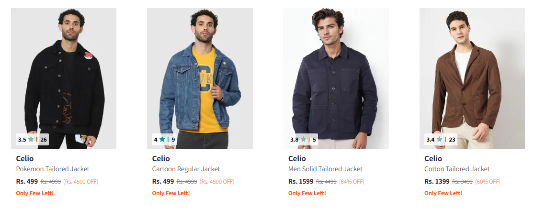Open the black Pokemon jacket product image
The width and height of the screenshot is (534, 209).
point(64,77)
